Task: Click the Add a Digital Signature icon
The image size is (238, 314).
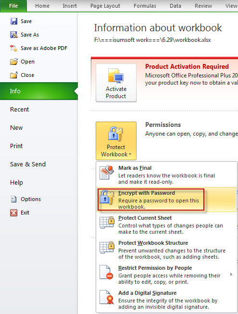Action: pos(107,297)
